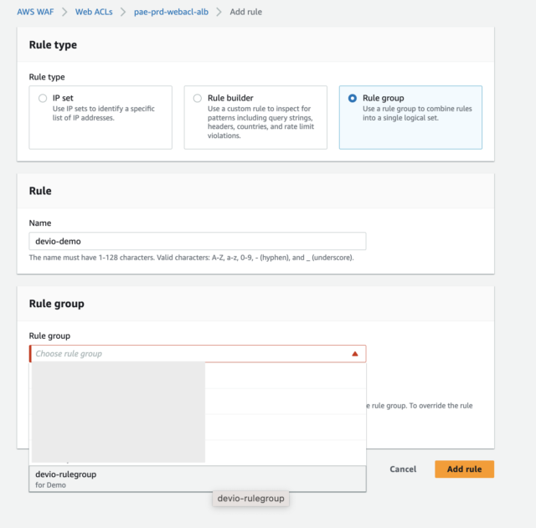
Task: Select the Rule group radio option
Action: coord(353,99)
